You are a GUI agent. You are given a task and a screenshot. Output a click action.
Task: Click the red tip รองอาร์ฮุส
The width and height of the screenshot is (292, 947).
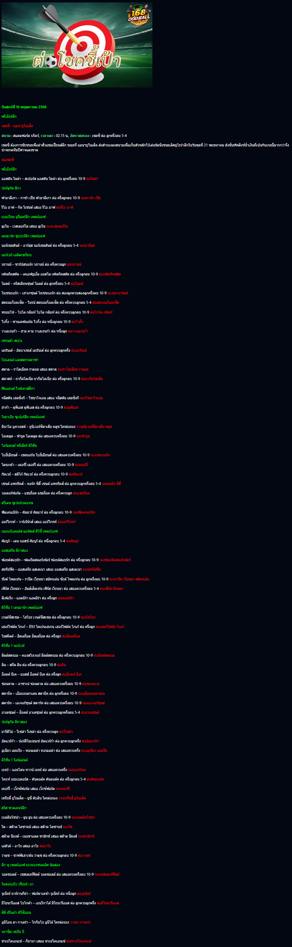coord(87,245)
